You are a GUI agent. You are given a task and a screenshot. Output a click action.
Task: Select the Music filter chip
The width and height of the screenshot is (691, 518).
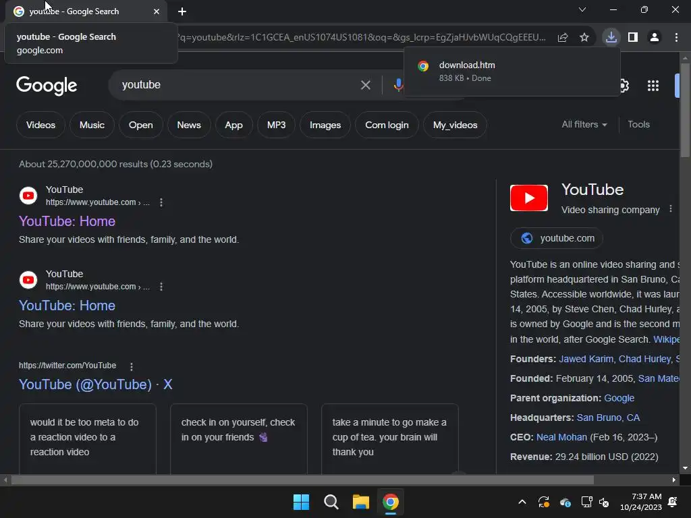pyautogui.click(x=92, y=125)
